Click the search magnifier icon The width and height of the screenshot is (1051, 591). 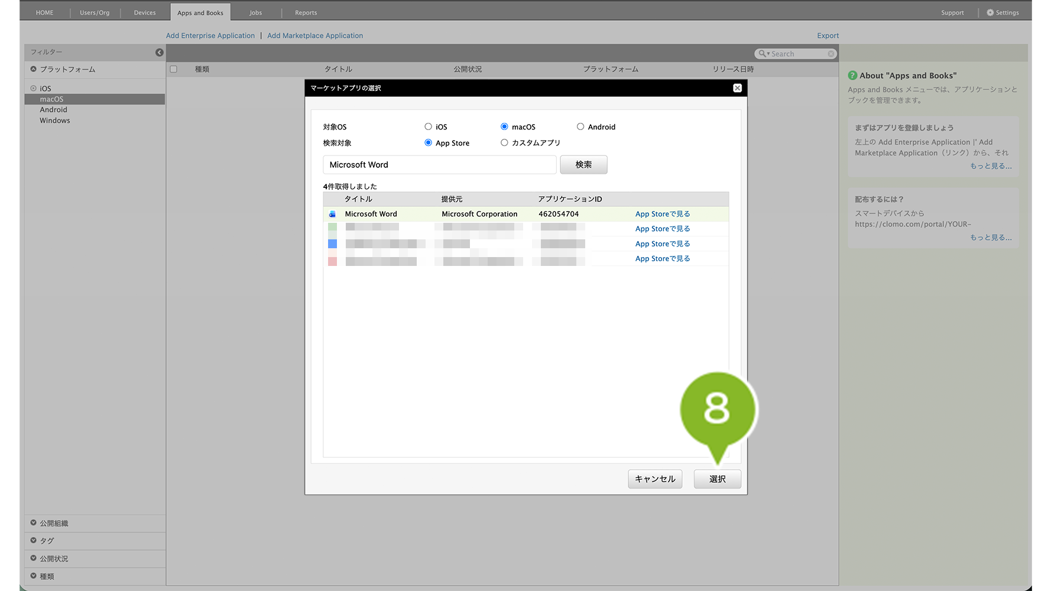pyautogui.click(x=763, y=54)
